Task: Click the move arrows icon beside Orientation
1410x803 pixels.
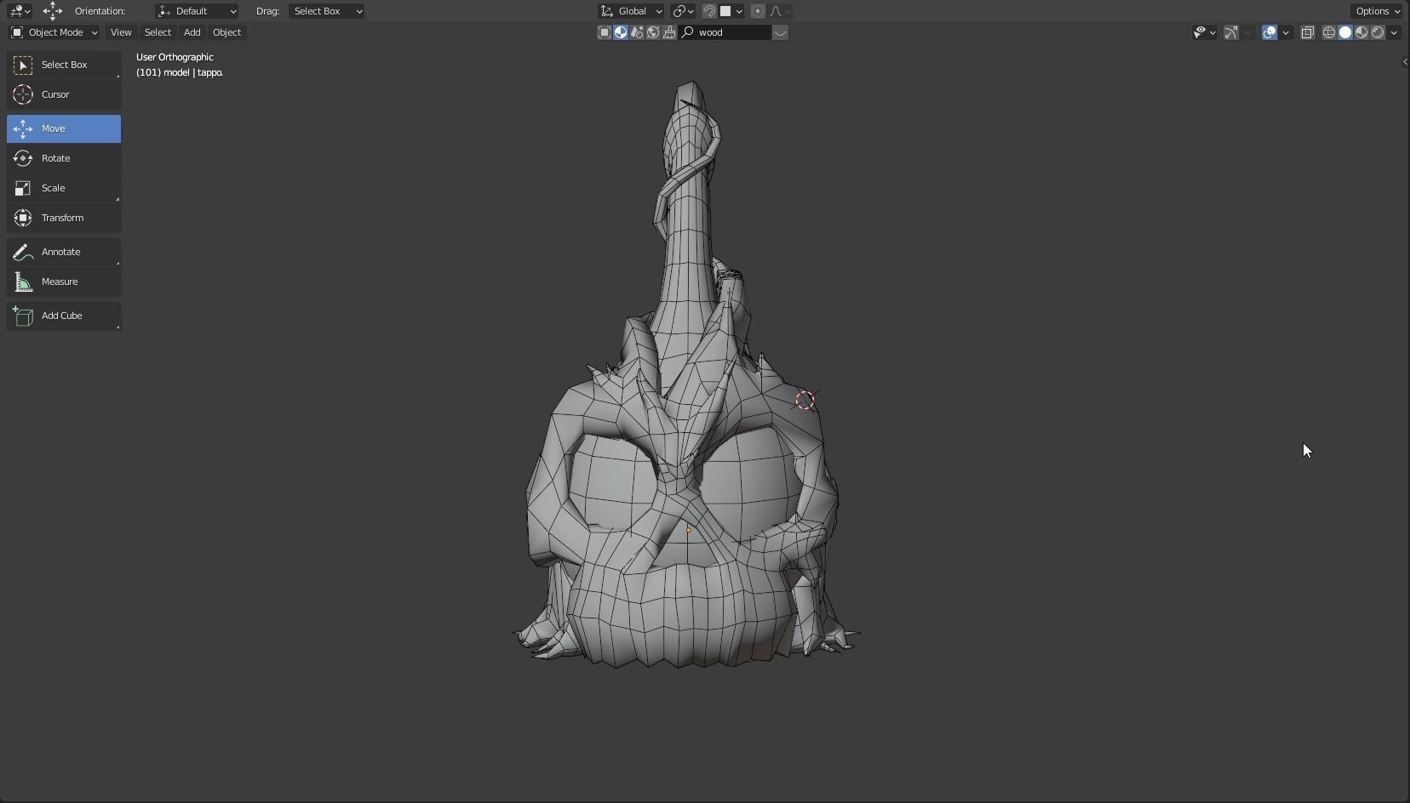Action: point(53,11)
